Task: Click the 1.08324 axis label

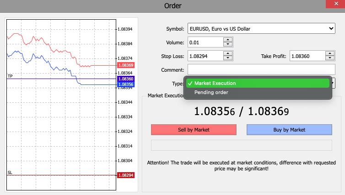Action: coord(125,132)
